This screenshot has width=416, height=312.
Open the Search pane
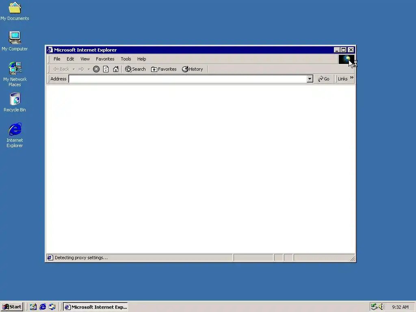pyautogui.click(x=135, y=69)
